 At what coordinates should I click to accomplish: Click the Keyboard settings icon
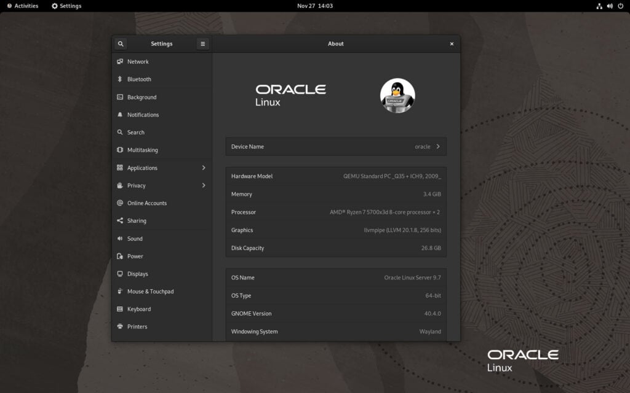pyautogui.click(x=119, y=309)
